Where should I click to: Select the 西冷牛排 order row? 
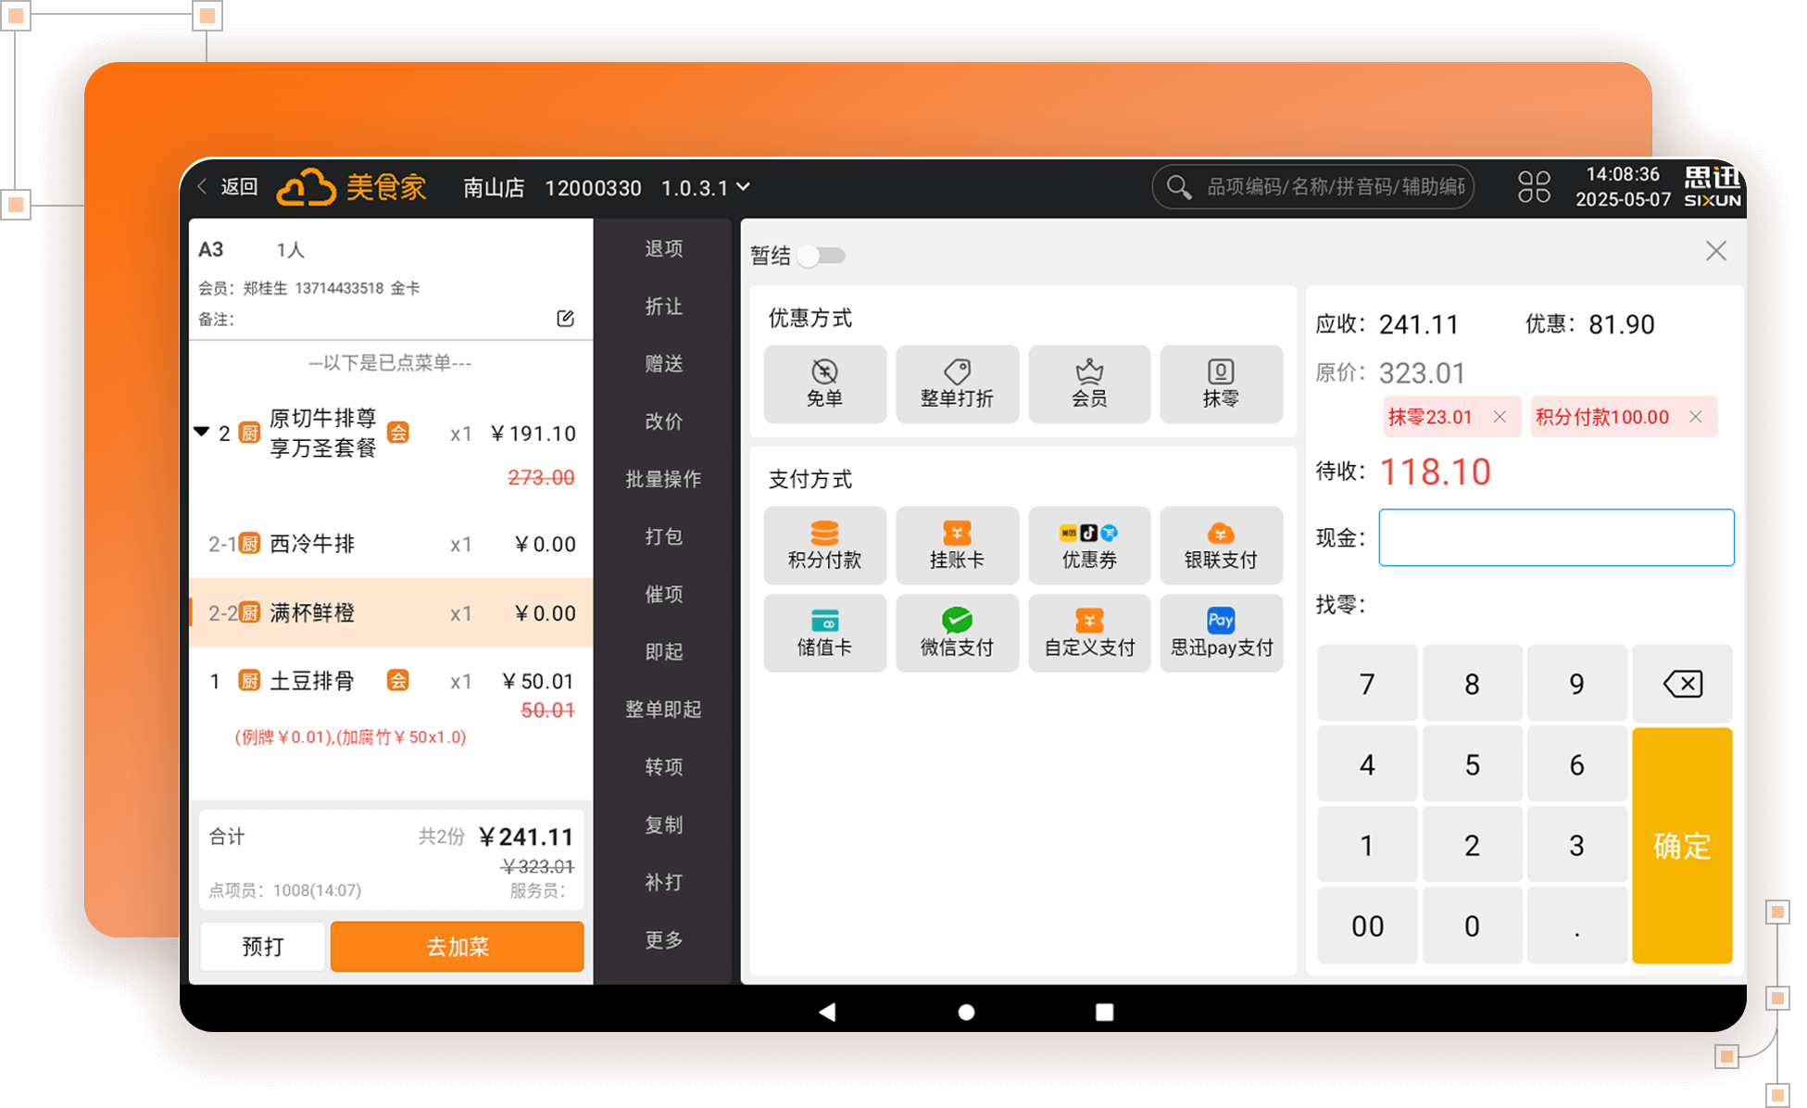coord(391,544)
